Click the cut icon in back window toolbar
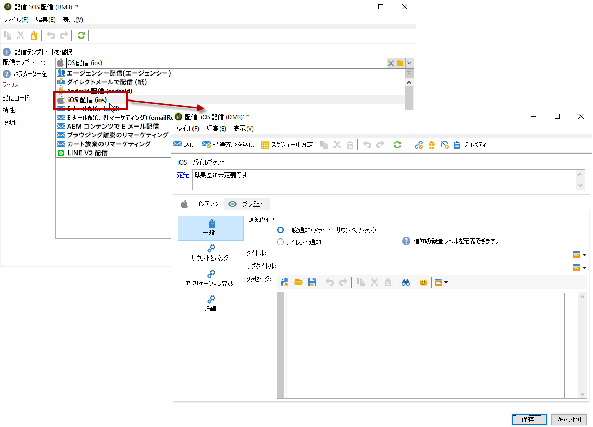The width and height of the screenshot is (593, 427). click(x=21, y=35)
